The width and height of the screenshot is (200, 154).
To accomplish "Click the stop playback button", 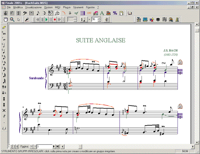I will [x=42, y=20].
